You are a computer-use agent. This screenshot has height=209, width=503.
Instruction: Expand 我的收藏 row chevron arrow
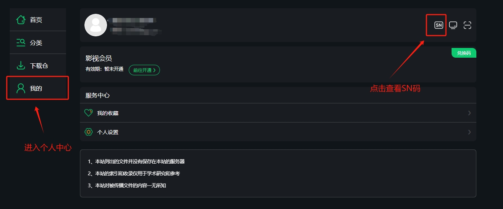[470, 113]
